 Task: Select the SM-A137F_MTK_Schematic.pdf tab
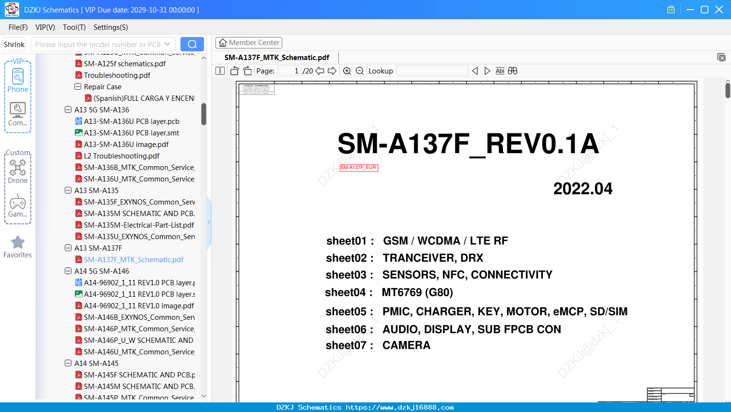[x=277, y=58]
